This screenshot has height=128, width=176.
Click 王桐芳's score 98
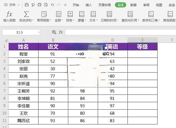coord(83,91)
